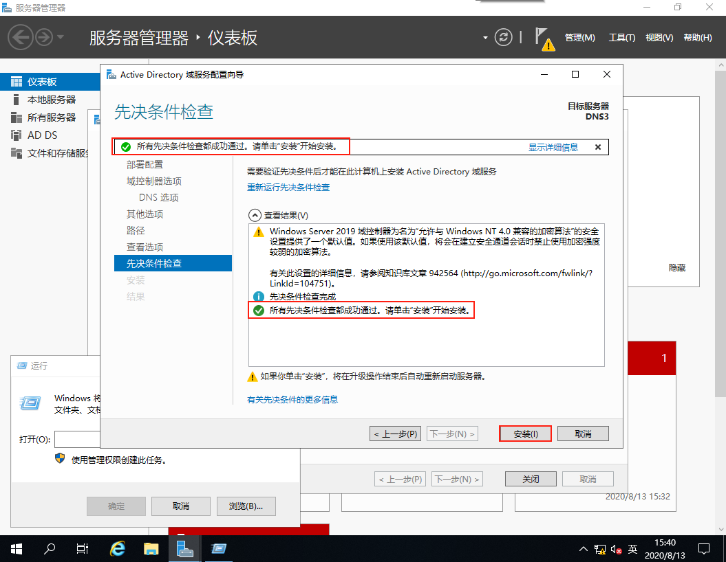Click the muted volume tray icon

click(616, 549)
